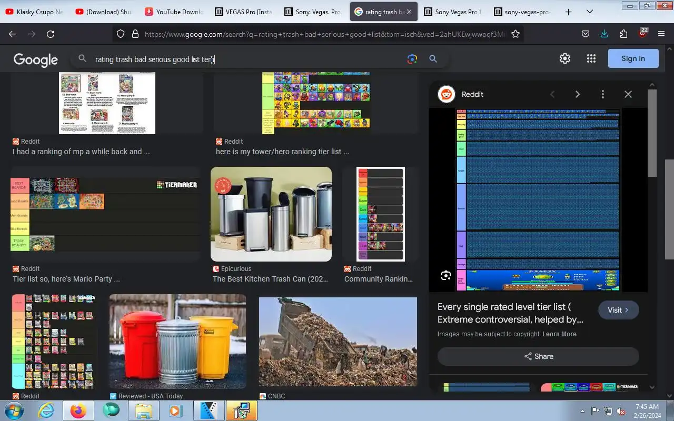The width and height of the screenshot is (674, 421).
Task: Open the Firefox extensions puzzle icon
Action: point(623,34)
